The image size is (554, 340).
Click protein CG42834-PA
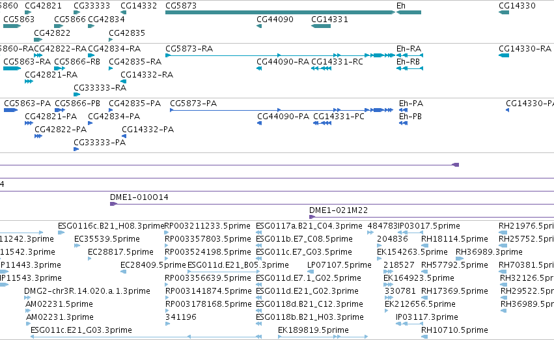pos(90,123)
